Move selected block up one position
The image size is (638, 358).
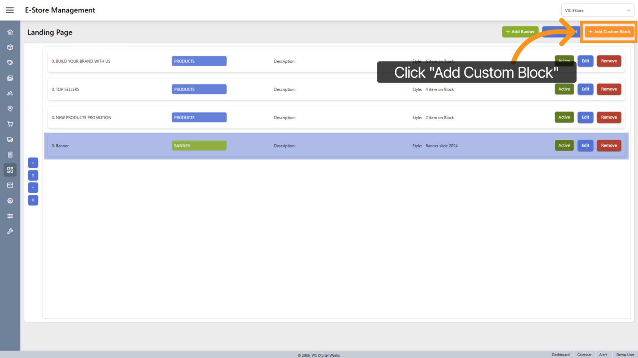33,163
